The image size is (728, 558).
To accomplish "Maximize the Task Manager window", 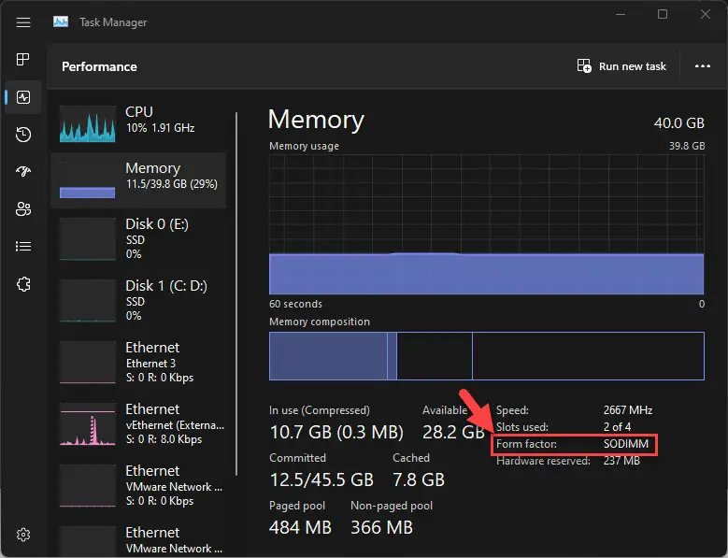I will click(663, 14).
